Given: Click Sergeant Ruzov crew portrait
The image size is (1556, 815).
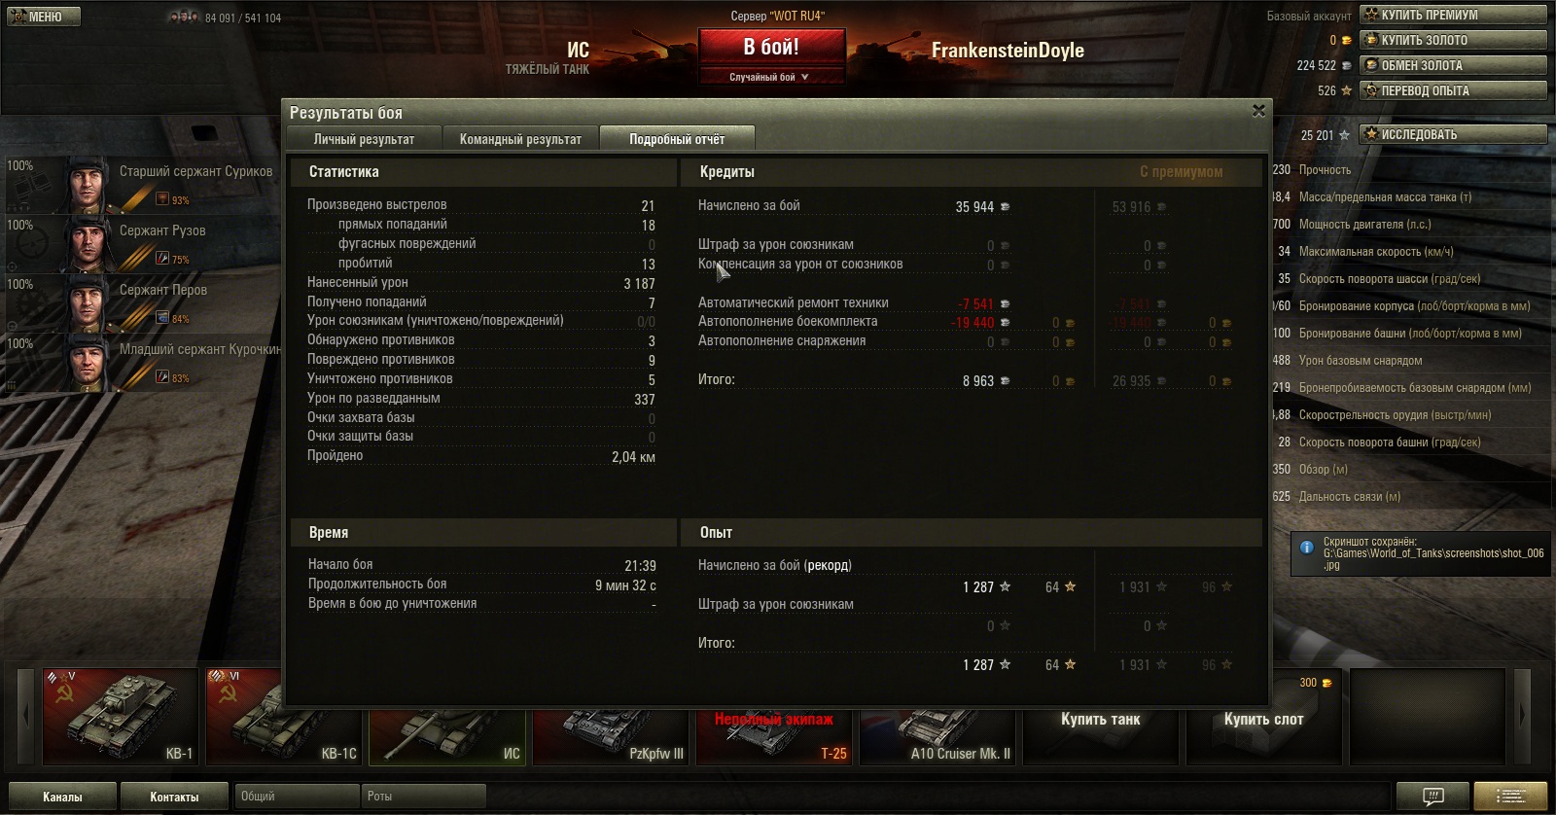Looking at the screenshot, I should [x=88, y=243].
